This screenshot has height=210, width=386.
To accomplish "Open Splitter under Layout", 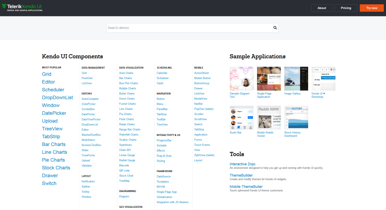I will (x=86, y=187).
